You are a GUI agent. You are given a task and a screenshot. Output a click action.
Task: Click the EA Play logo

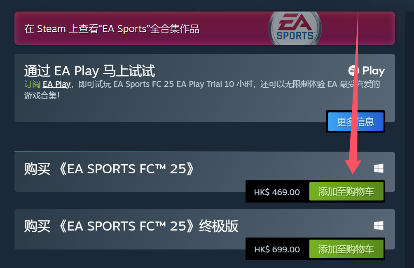coord(367,70)
